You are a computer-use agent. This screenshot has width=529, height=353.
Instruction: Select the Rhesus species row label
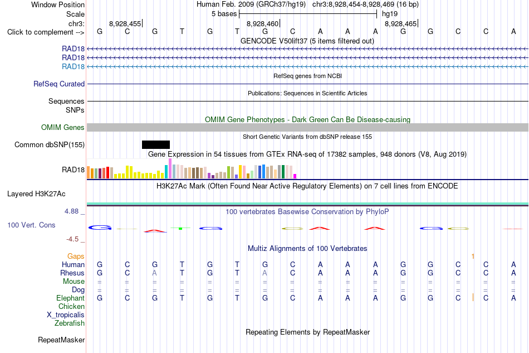coord(72,273)
